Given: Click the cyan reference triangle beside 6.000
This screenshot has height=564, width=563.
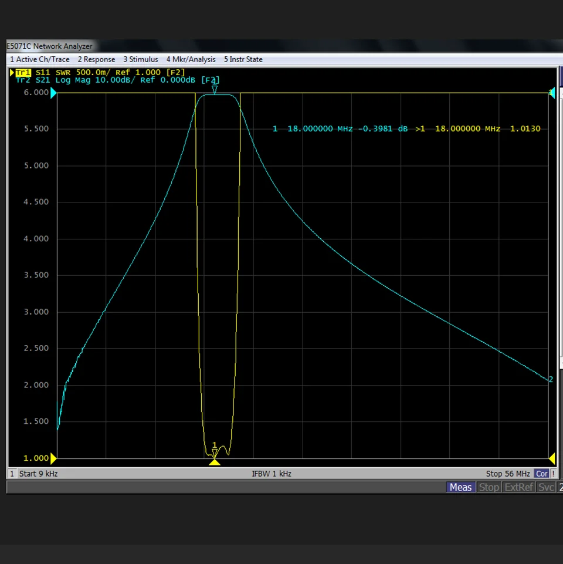Looking at the screenshot, I should pyautogui.click(x=53, y=93).
